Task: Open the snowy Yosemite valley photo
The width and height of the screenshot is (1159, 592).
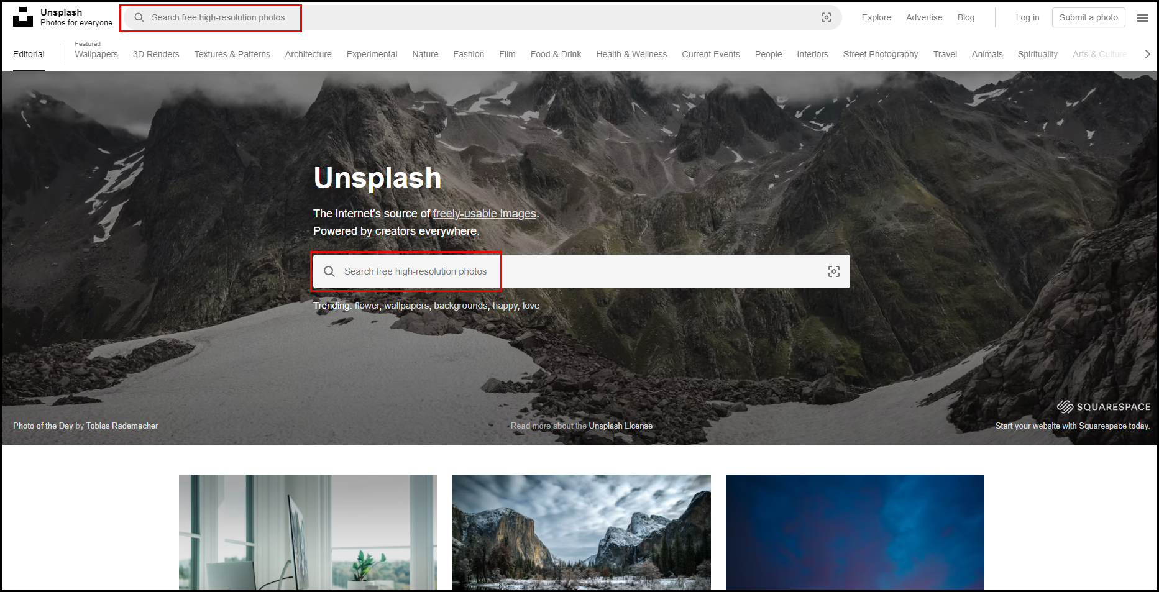Action: coord(582,532)
